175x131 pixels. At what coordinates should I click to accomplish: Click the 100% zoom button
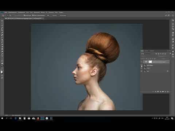click(x=48, y=15)
